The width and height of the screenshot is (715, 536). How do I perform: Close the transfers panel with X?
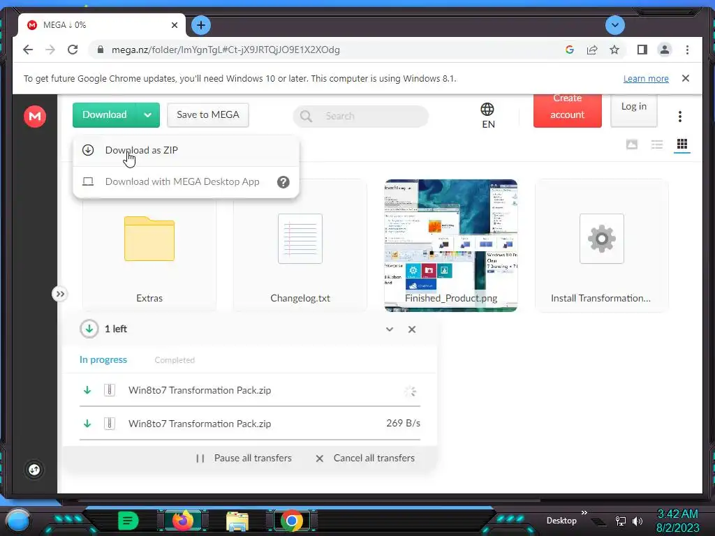(x=412, y=329)
